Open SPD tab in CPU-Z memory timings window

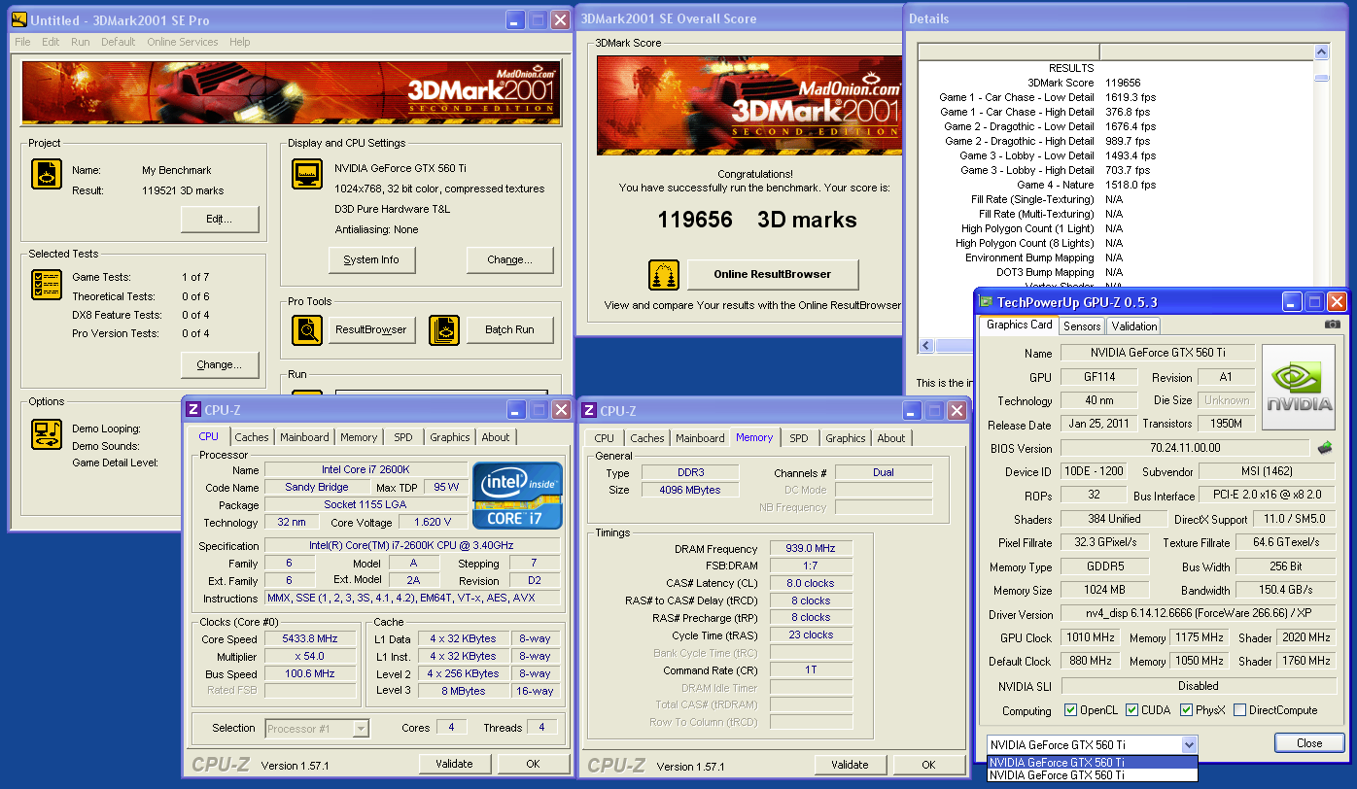tap(798, 438)
